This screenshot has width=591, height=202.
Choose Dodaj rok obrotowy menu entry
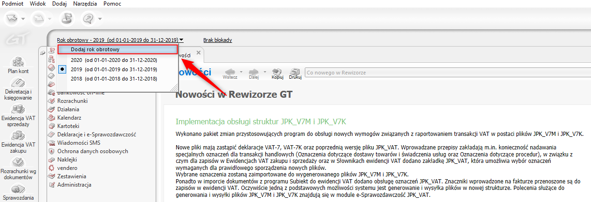[118, 49]
